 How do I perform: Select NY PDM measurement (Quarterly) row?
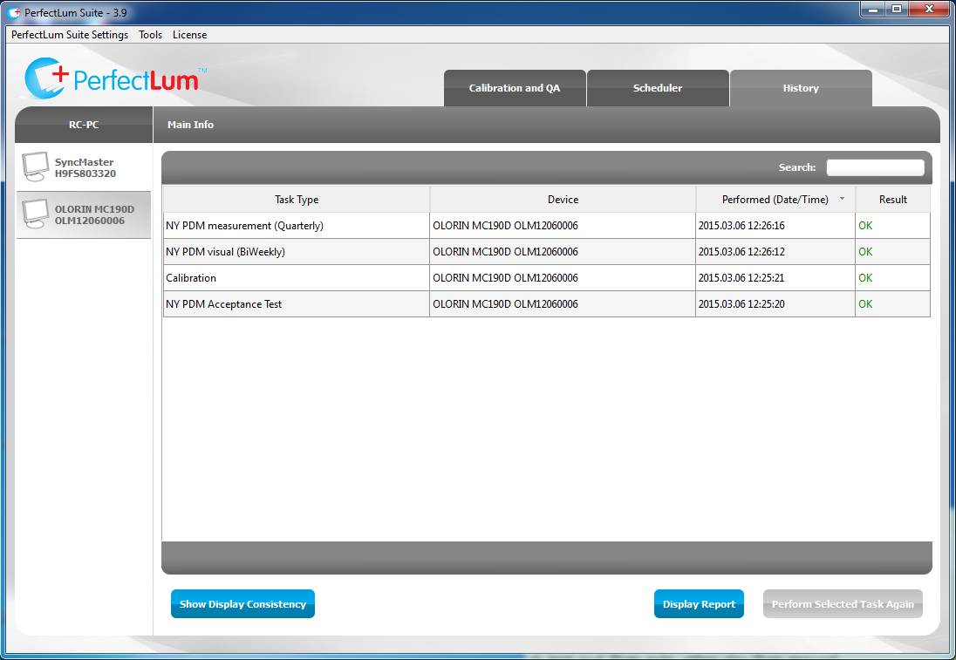(x=546, y=226)
